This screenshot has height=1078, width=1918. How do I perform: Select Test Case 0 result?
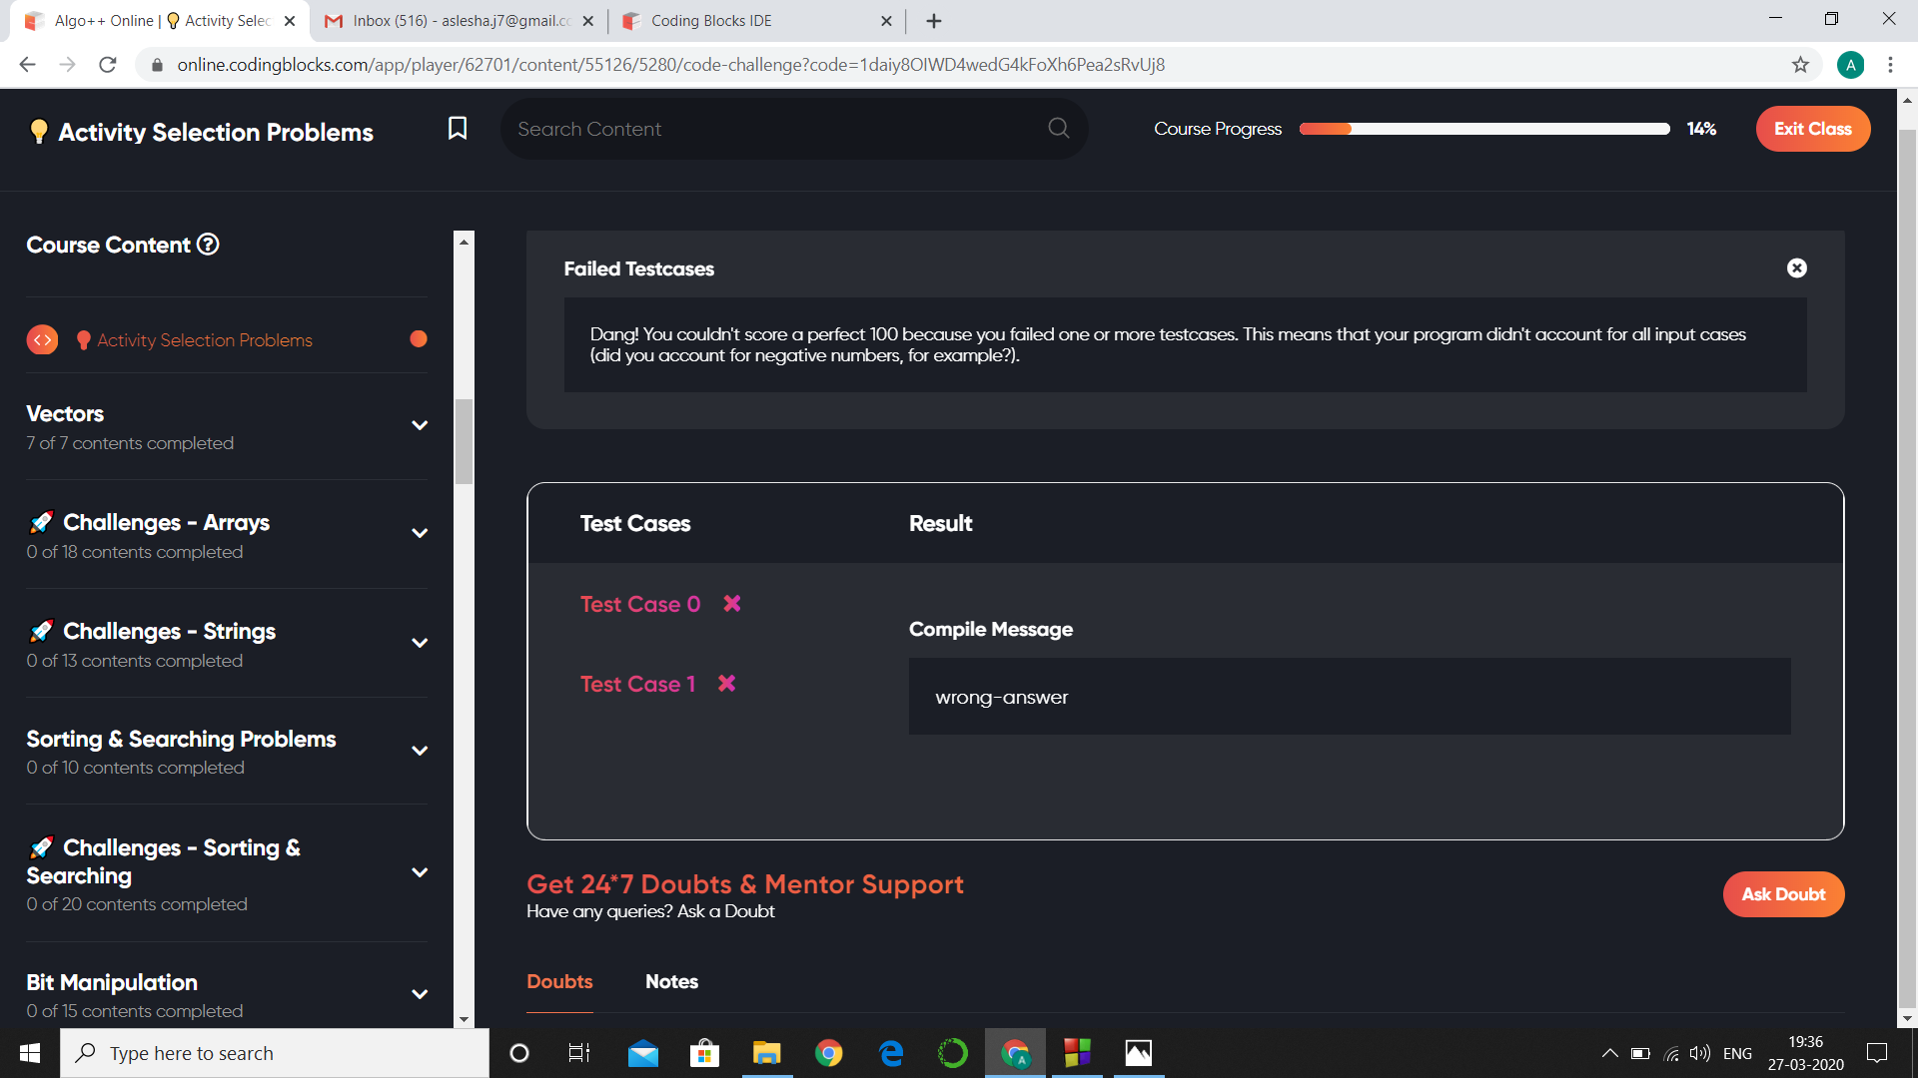(640, 604)
